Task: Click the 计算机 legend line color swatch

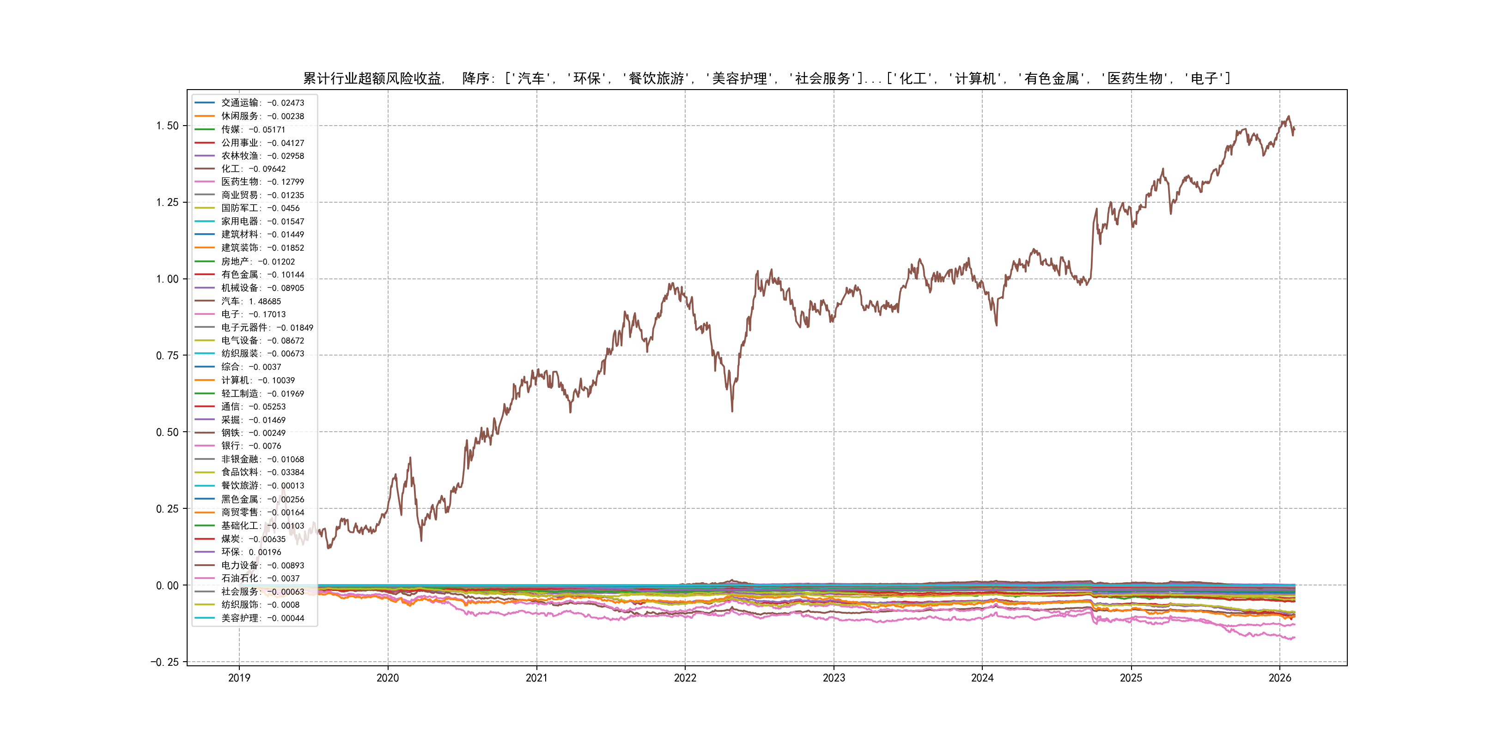Action: [205, 380]
